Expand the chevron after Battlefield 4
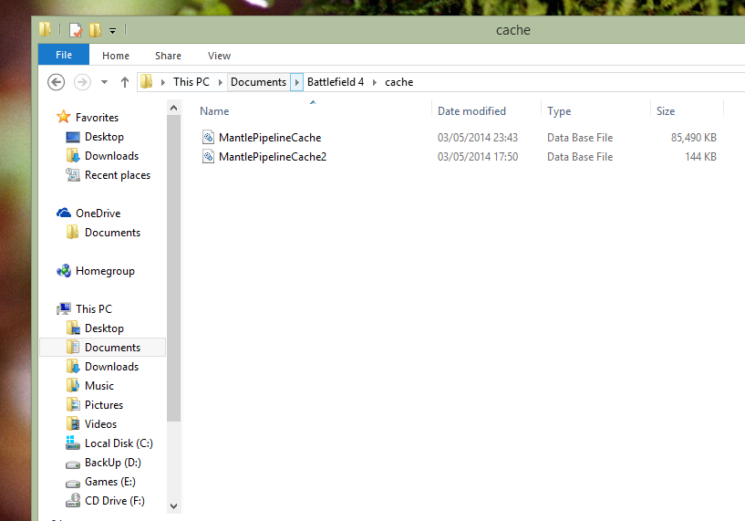The width and height of the screenshot is (745, 521). pos(375,82)
